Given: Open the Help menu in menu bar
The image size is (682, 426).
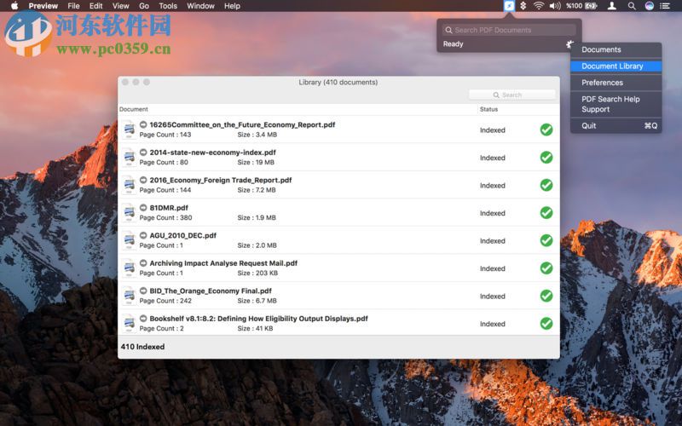Looking at the screenshot, I should click(232, 6).
